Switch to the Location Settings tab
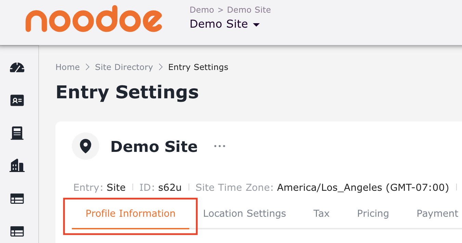Screen dimensions: 462x243 click(x=244, y=214)
